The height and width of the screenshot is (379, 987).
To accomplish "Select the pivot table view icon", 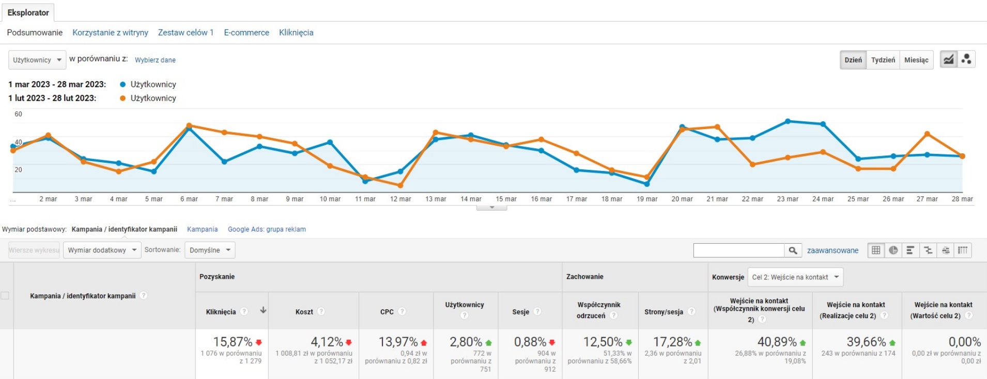I will [963, 250].
